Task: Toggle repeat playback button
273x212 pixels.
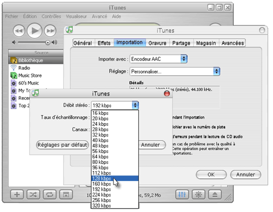Action: (50, 195)
